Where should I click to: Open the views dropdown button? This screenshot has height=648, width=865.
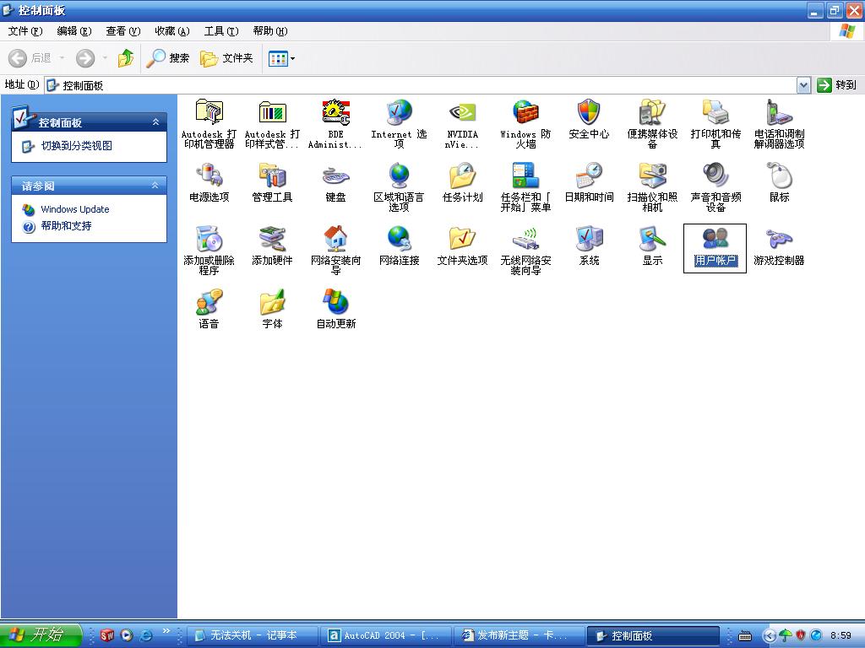pyautogui.click(x=281, y=58)
